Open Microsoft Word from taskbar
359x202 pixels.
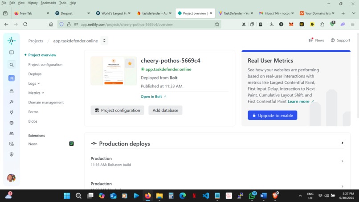point(264,196)
